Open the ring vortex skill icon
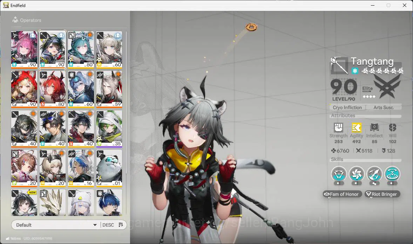413x244 pixels. coord(392,174)
